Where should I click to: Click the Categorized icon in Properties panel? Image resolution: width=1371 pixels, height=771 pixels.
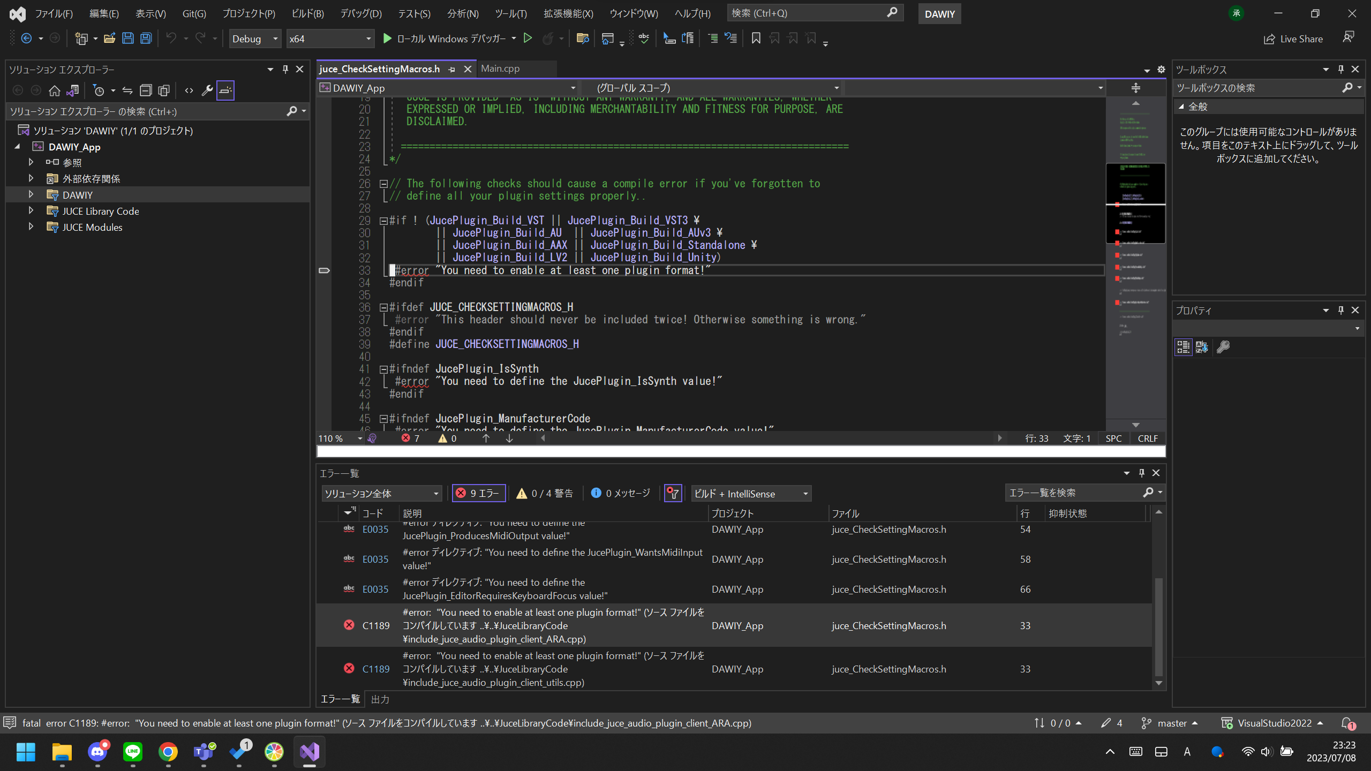1183,347
